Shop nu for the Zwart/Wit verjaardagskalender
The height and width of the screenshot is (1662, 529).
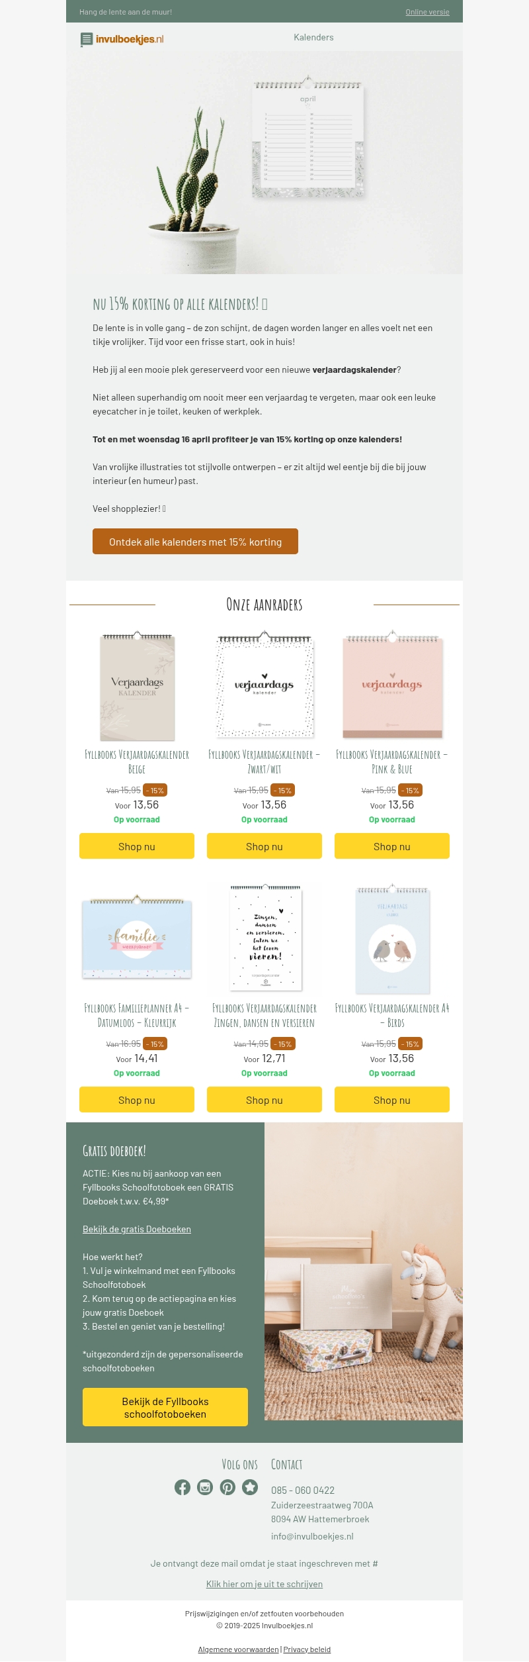click(x=264, y=846)
